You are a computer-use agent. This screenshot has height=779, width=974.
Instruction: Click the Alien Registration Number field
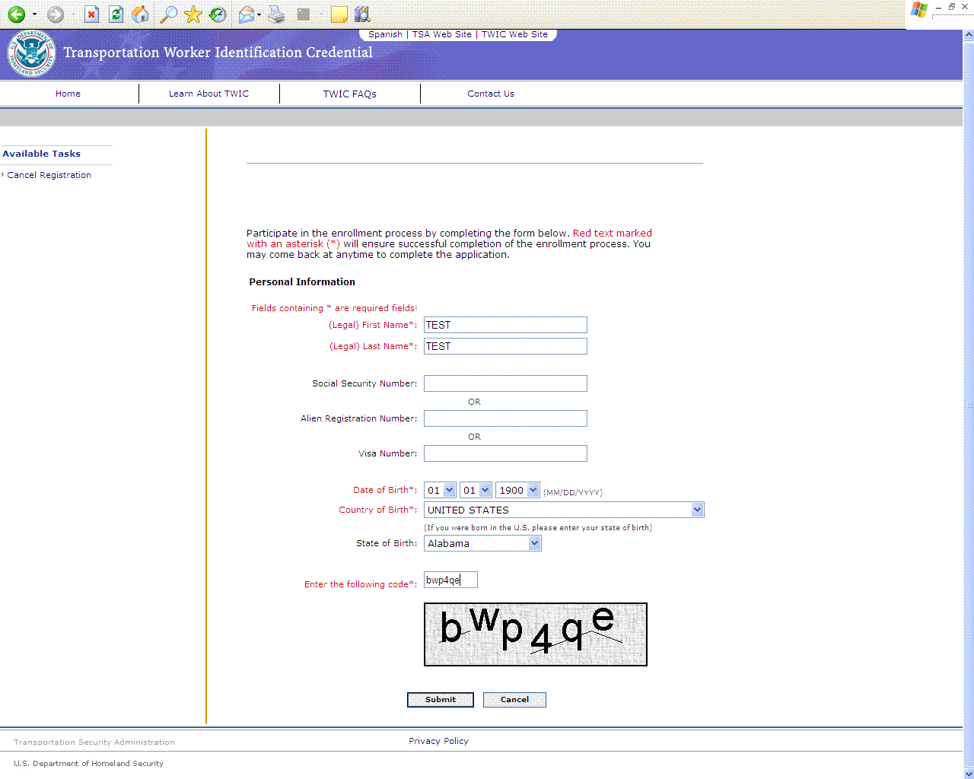click(505, 418)
